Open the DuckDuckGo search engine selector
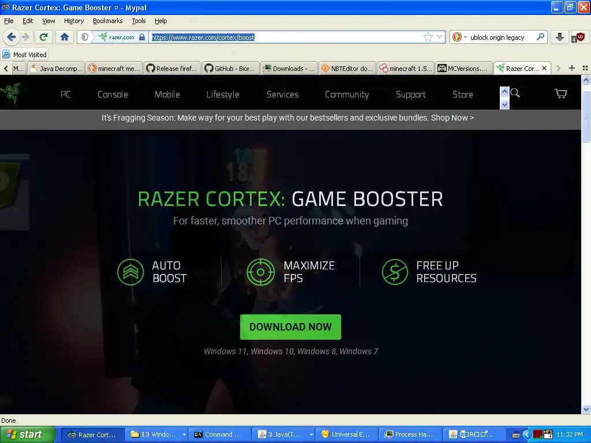 459,37
